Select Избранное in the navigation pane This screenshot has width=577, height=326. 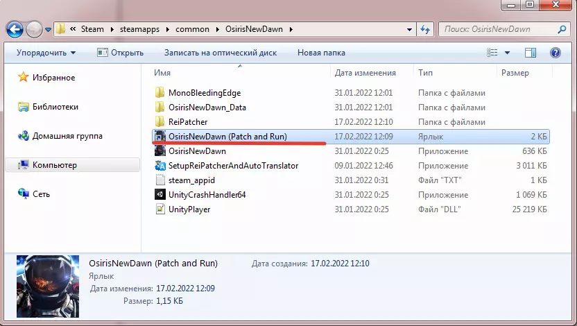(x=53, y=78)
